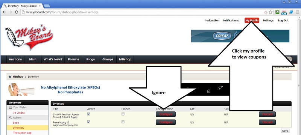
Task: Open the Shop link in sidebar
Action: click(16, 123)
